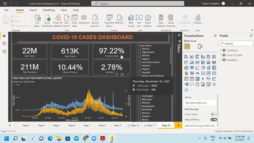
Task: Click the New measure button
Action: [x=161, y=21]
